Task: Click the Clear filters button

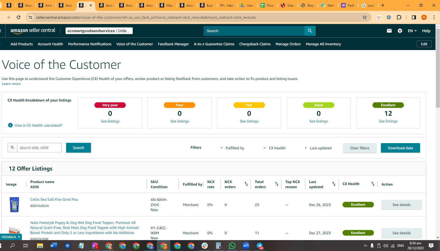Action: [360, 148]
